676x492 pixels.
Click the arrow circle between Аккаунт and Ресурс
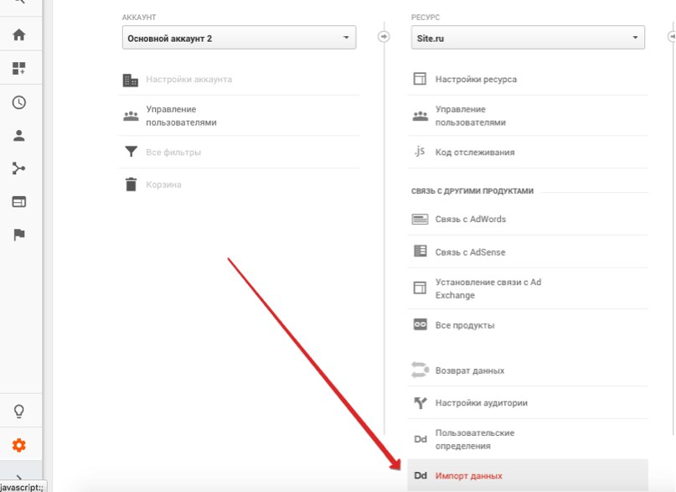(384, 37)
